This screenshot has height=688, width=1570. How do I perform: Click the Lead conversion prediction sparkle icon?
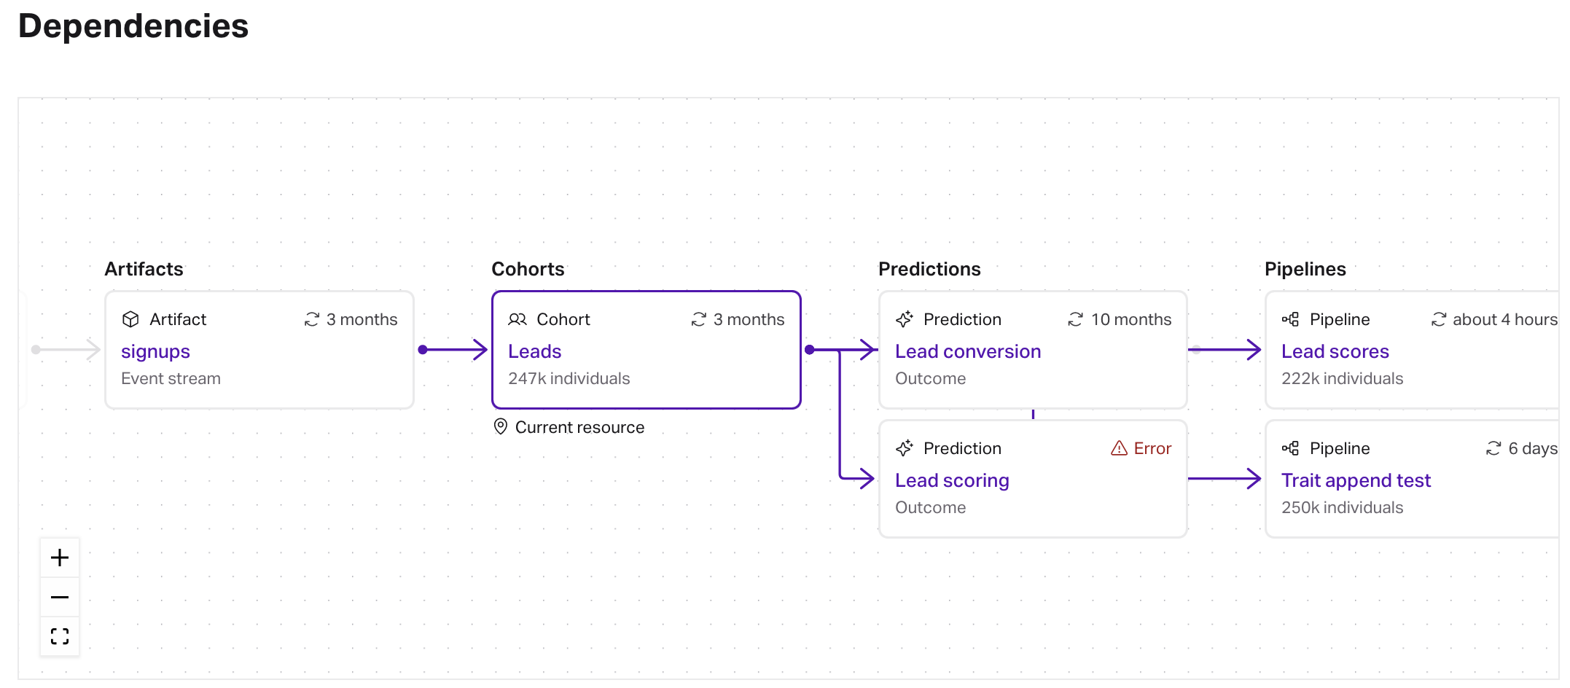[905, 319]
